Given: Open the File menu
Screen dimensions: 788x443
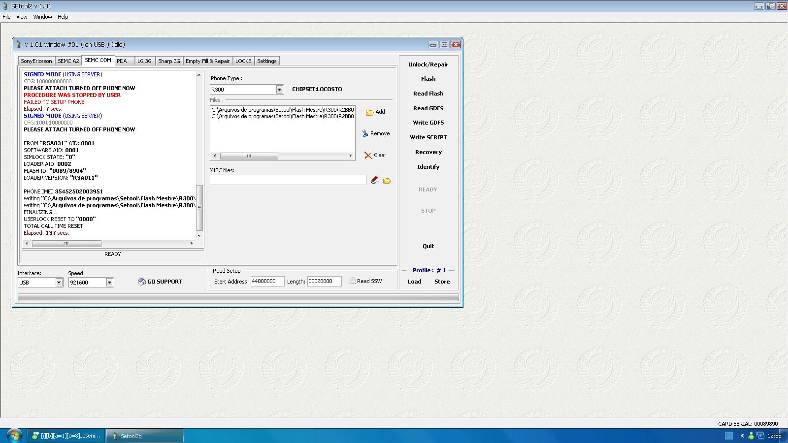Looking at the screenshot, I should (6, 17).
